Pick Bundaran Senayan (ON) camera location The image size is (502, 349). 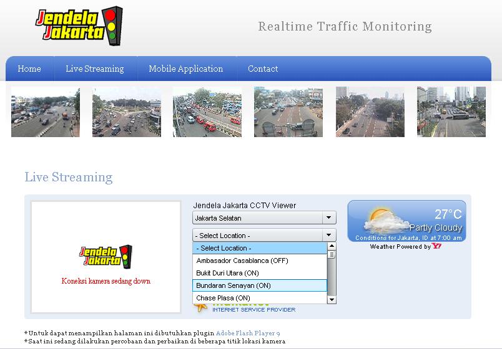coord(260,285)
